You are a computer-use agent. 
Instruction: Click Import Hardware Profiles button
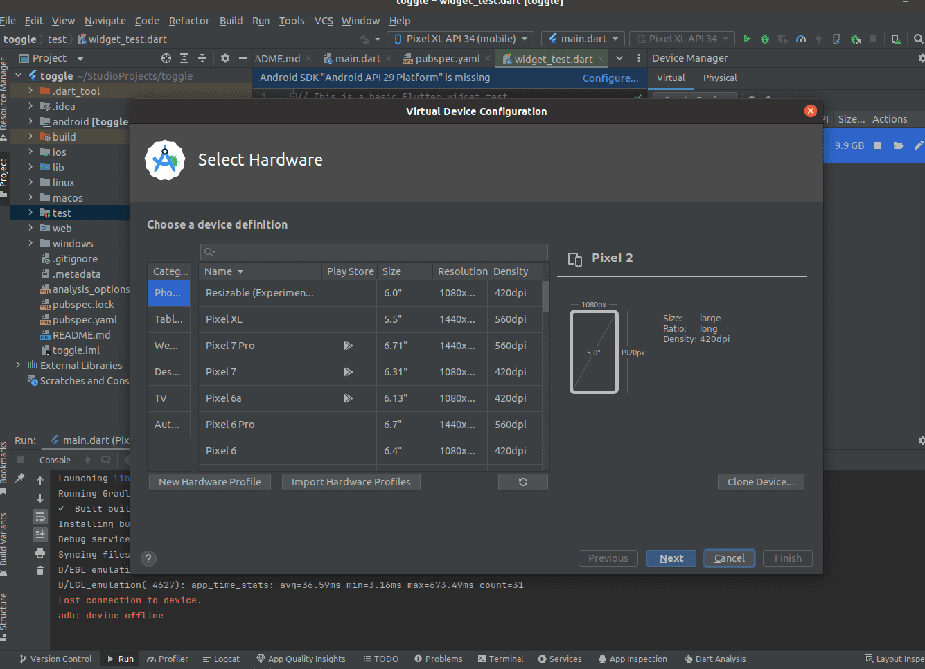tap(351, 482)
